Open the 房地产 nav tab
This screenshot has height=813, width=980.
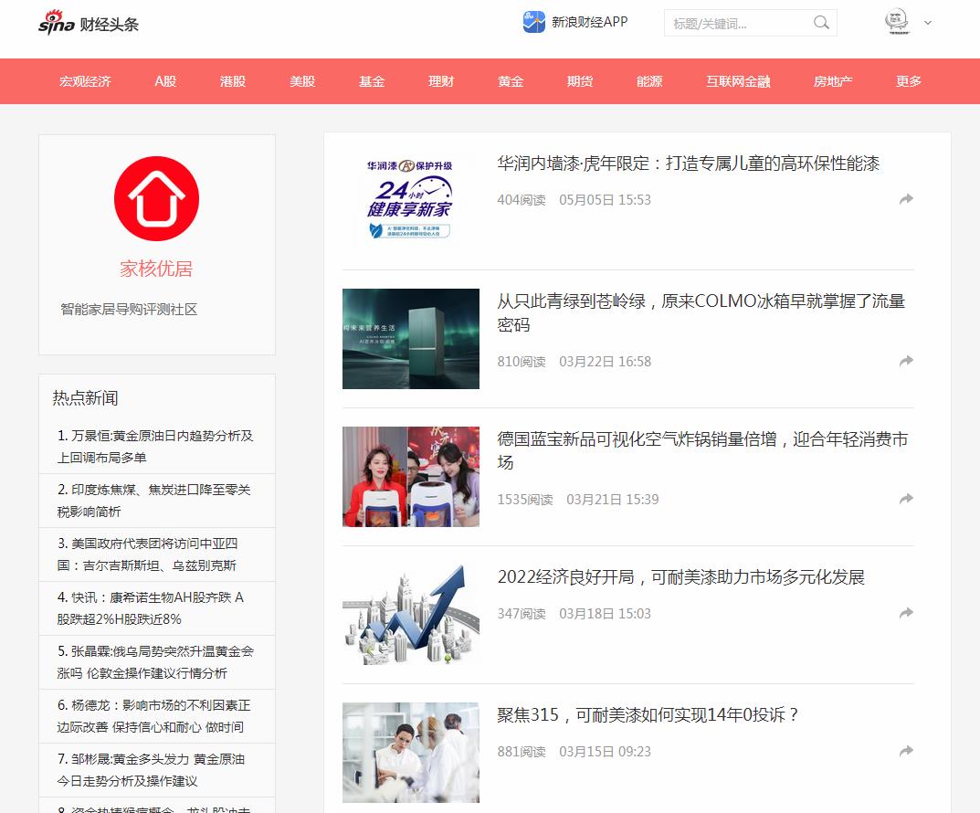tap(833, 81)
